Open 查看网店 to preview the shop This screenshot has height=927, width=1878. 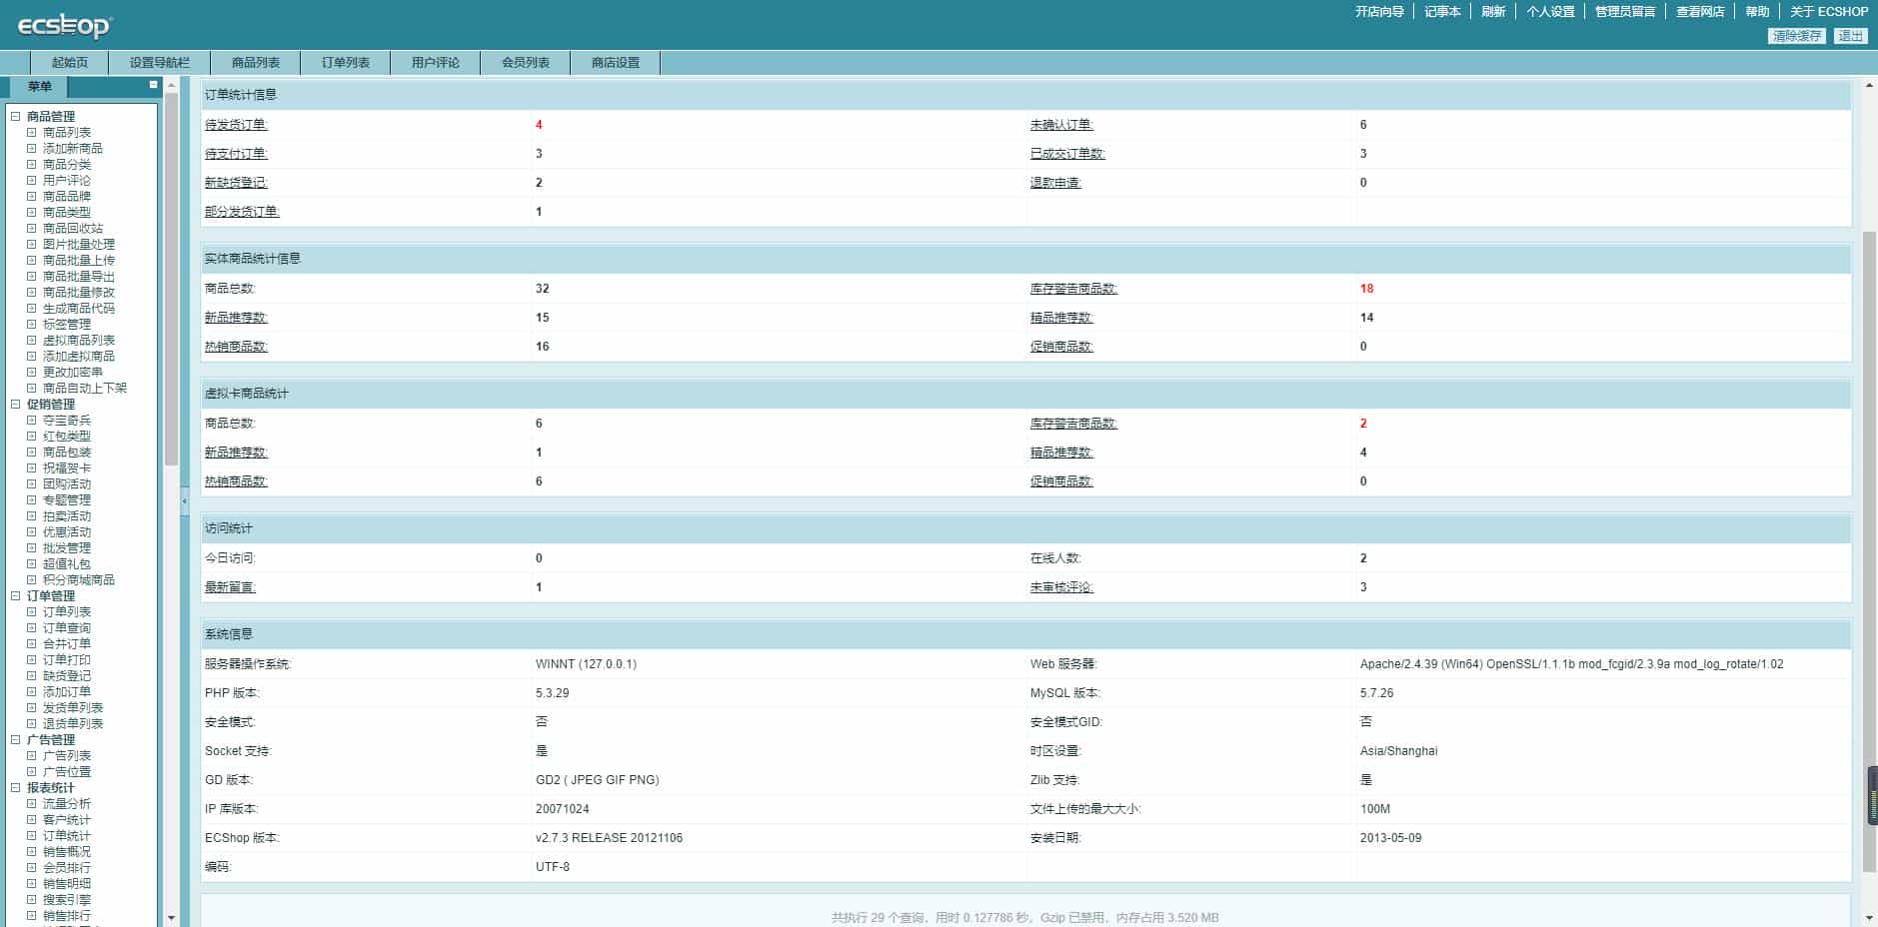pyautogui.click(x=1698, y=12)
